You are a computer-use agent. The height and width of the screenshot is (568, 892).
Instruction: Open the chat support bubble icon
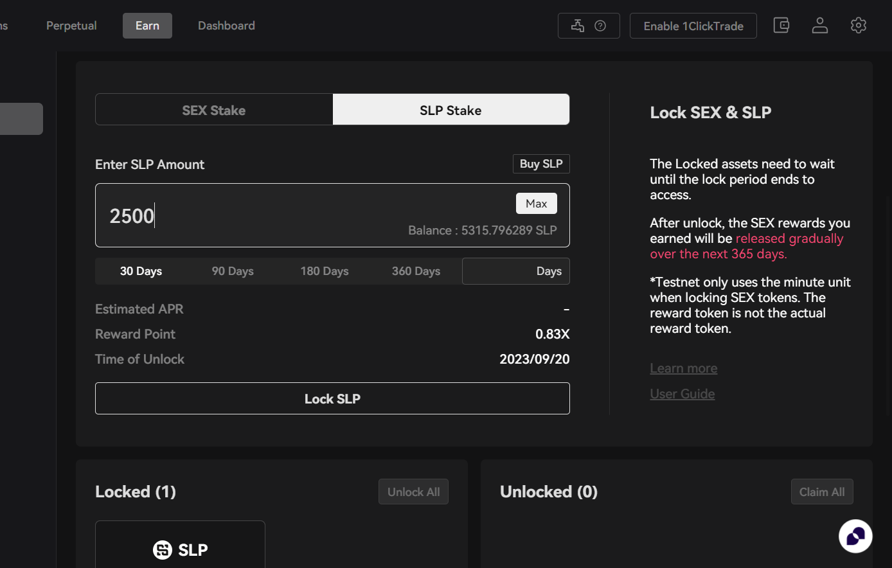855,536
